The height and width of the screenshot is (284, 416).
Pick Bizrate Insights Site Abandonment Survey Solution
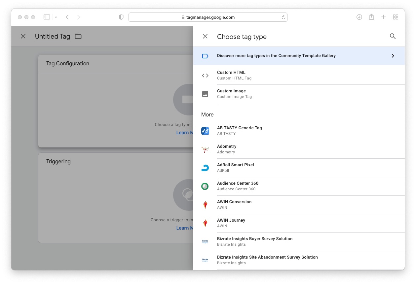pos(299,260)
